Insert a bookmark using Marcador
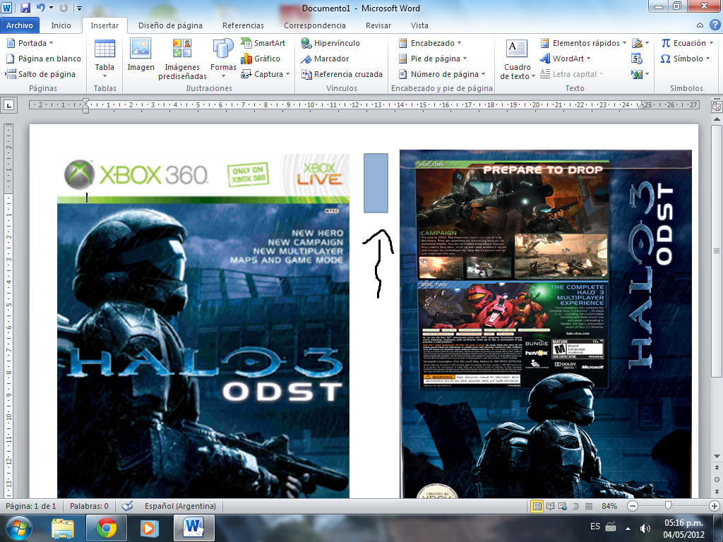The image size is (723, 542). coord(325,59)
